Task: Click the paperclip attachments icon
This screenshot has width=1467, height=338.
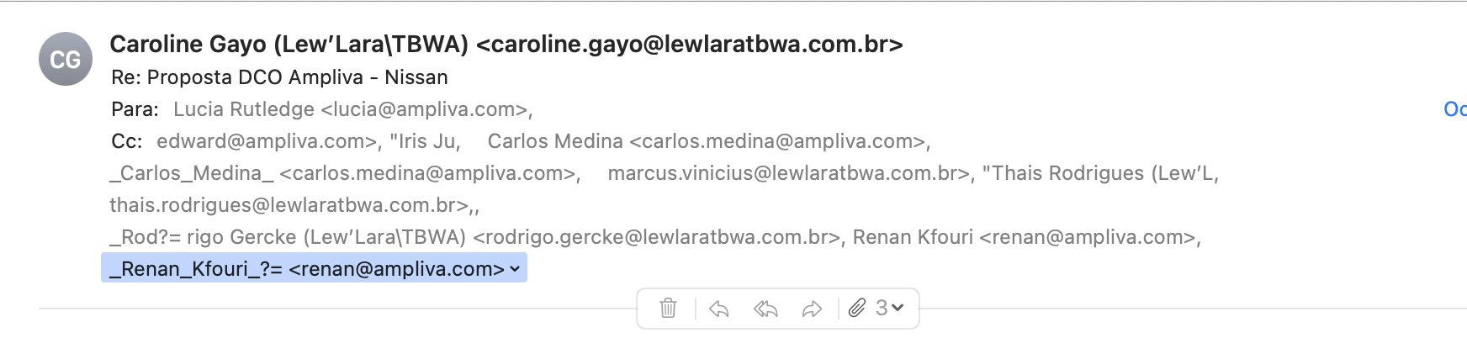Action: pos(856,309)
